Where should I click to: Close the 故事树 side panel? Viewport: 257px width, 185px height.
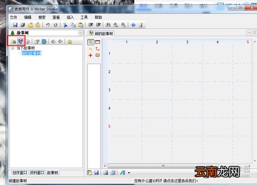[81, 33]
